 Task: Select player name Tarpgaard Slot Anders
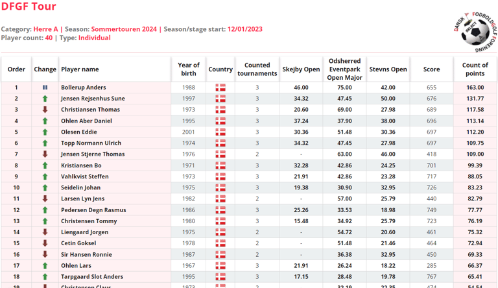pyautogui.click(x=92, y=276)
